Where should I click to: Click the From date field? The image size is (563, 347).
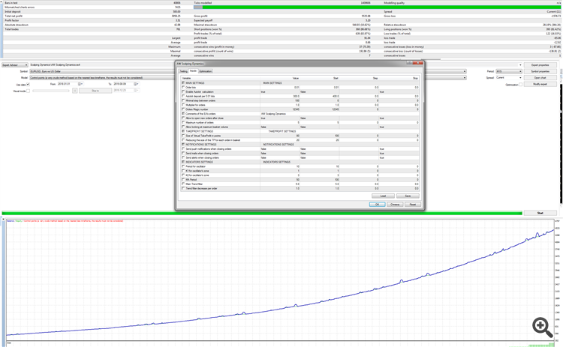70,84
